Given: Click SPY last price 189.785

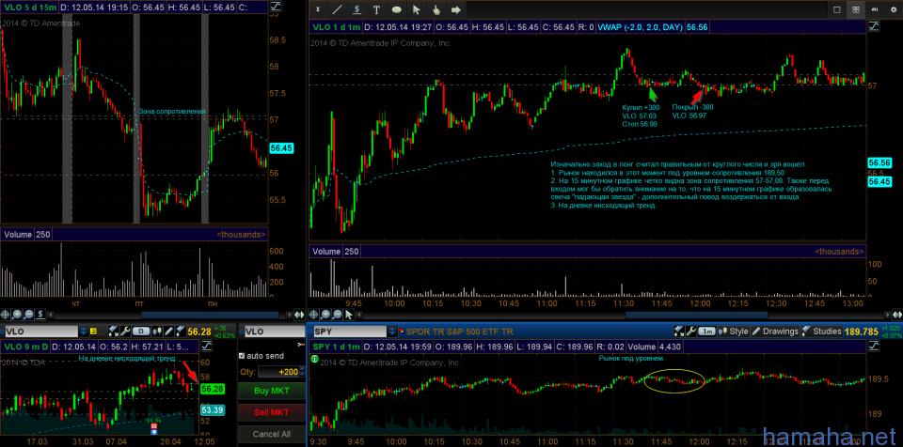Looking at the screenshot, I should click(x=861, y=331).
